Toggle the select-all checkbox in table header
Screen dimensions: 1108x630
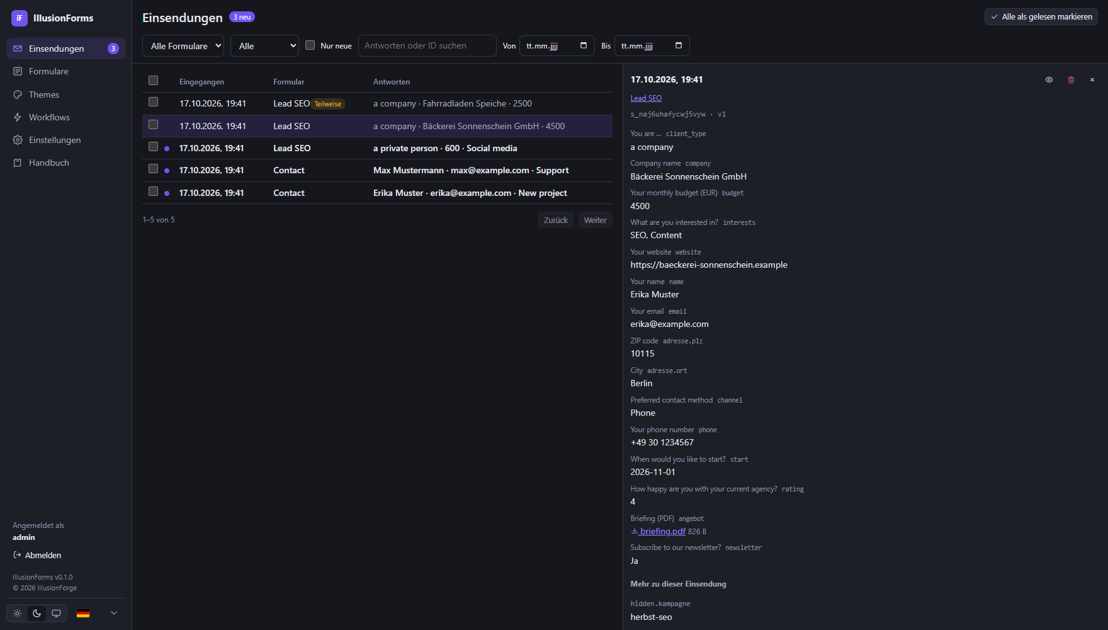pos(153,81)
